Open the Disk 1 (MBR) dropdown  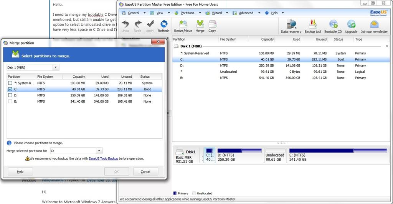(56, 67)
